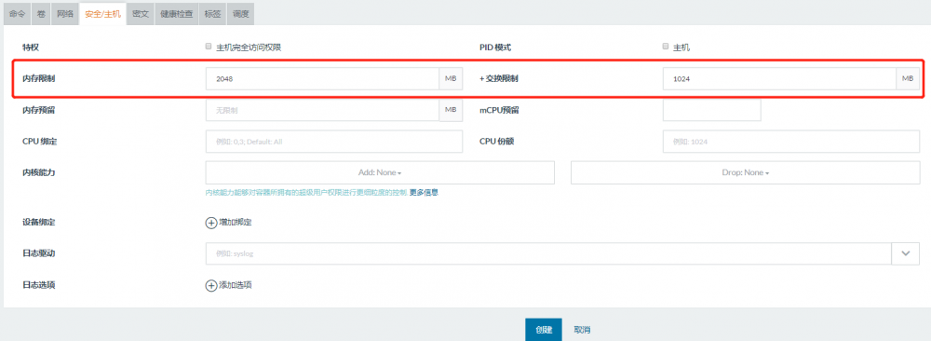931x341 pixels.
Task: Select the 安全/主机 tab
Action: 102,14
